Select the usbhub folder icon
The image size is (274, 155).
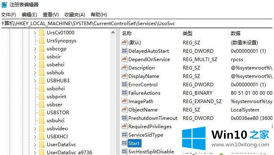coord(42,73)
